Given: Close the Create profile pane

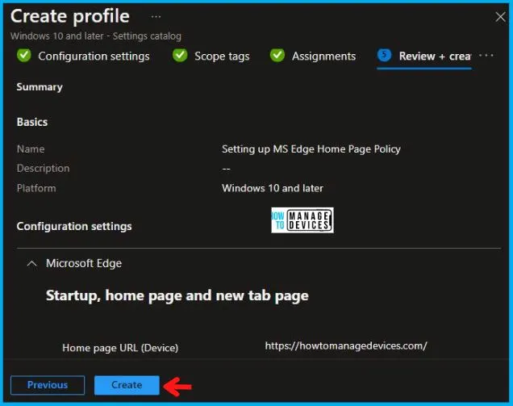Looking at the screenshot, I should [500, 17].
